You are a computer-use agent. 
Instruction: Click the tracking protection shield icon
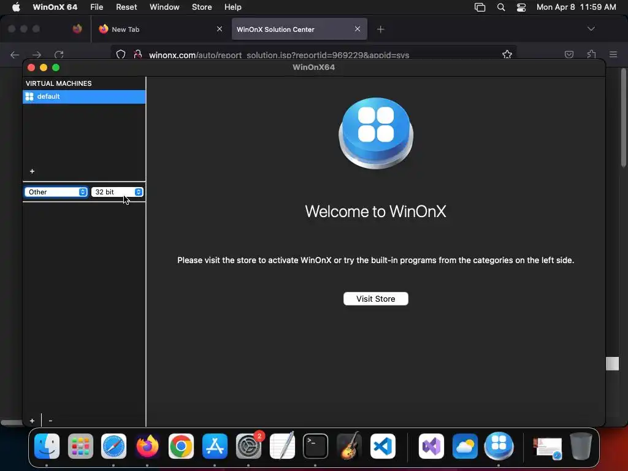coord(121,55)
